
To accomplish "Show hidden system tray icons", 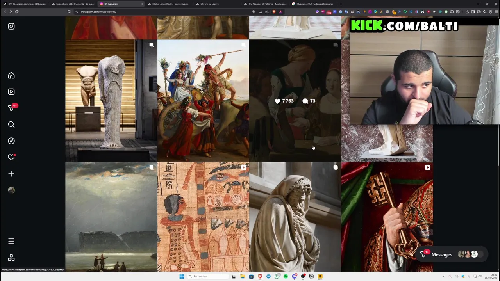I will point(444,276).
